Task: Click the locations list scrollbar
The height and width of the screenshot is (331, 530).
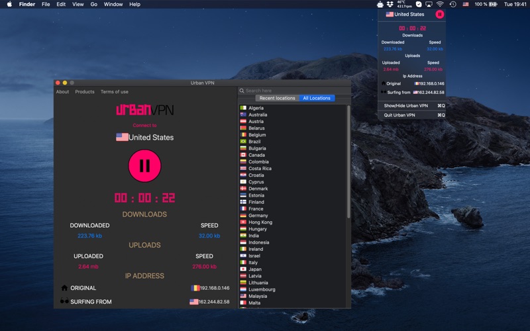Action: [348, 162]
